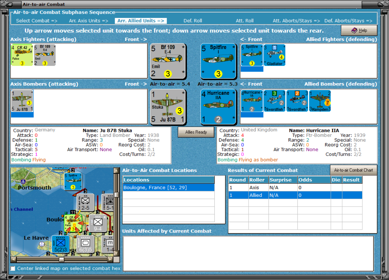This screenshot has width=389, height=280.
Task: Click the Result column header
Action: coord(352,180)
